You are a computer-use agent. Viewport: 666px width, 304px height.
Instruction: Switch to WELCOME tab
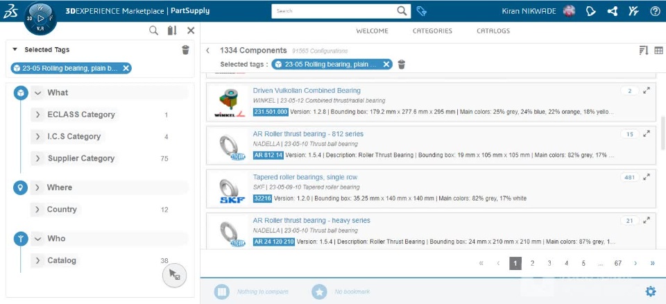pos(372,31)
